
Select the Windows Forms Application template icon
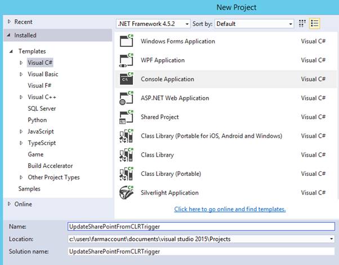tap(126, 41)
